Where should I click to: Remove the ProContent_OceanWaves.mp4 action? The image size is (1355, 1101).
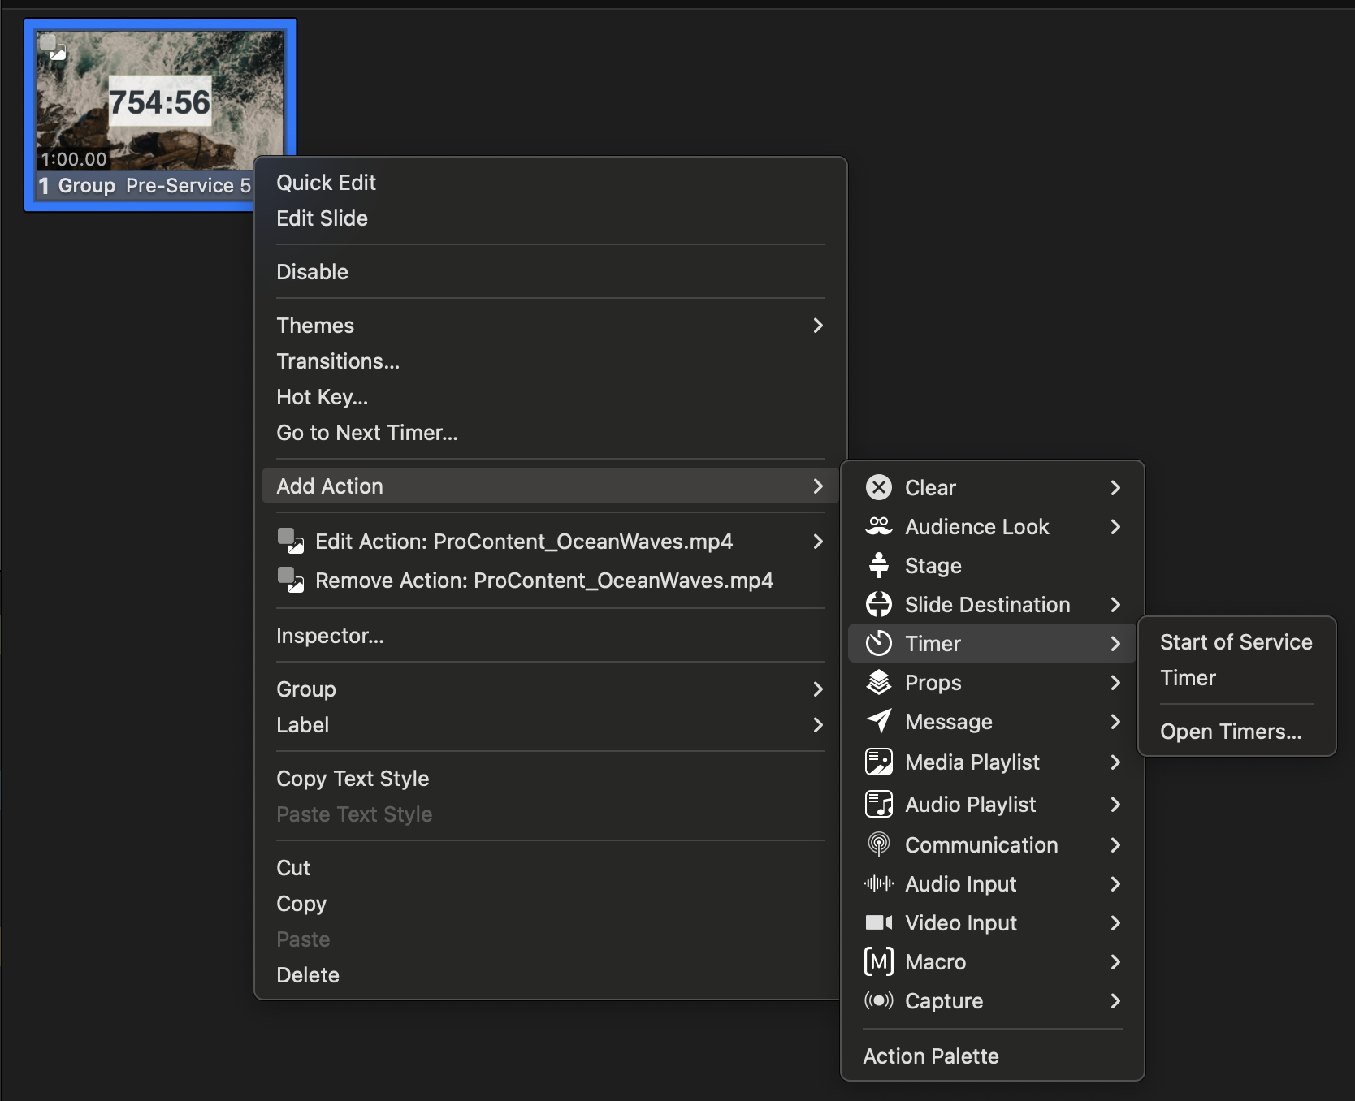click(x=543, y=581)
